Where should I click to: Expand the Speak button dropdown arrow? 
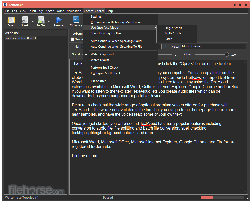(33, 21)
